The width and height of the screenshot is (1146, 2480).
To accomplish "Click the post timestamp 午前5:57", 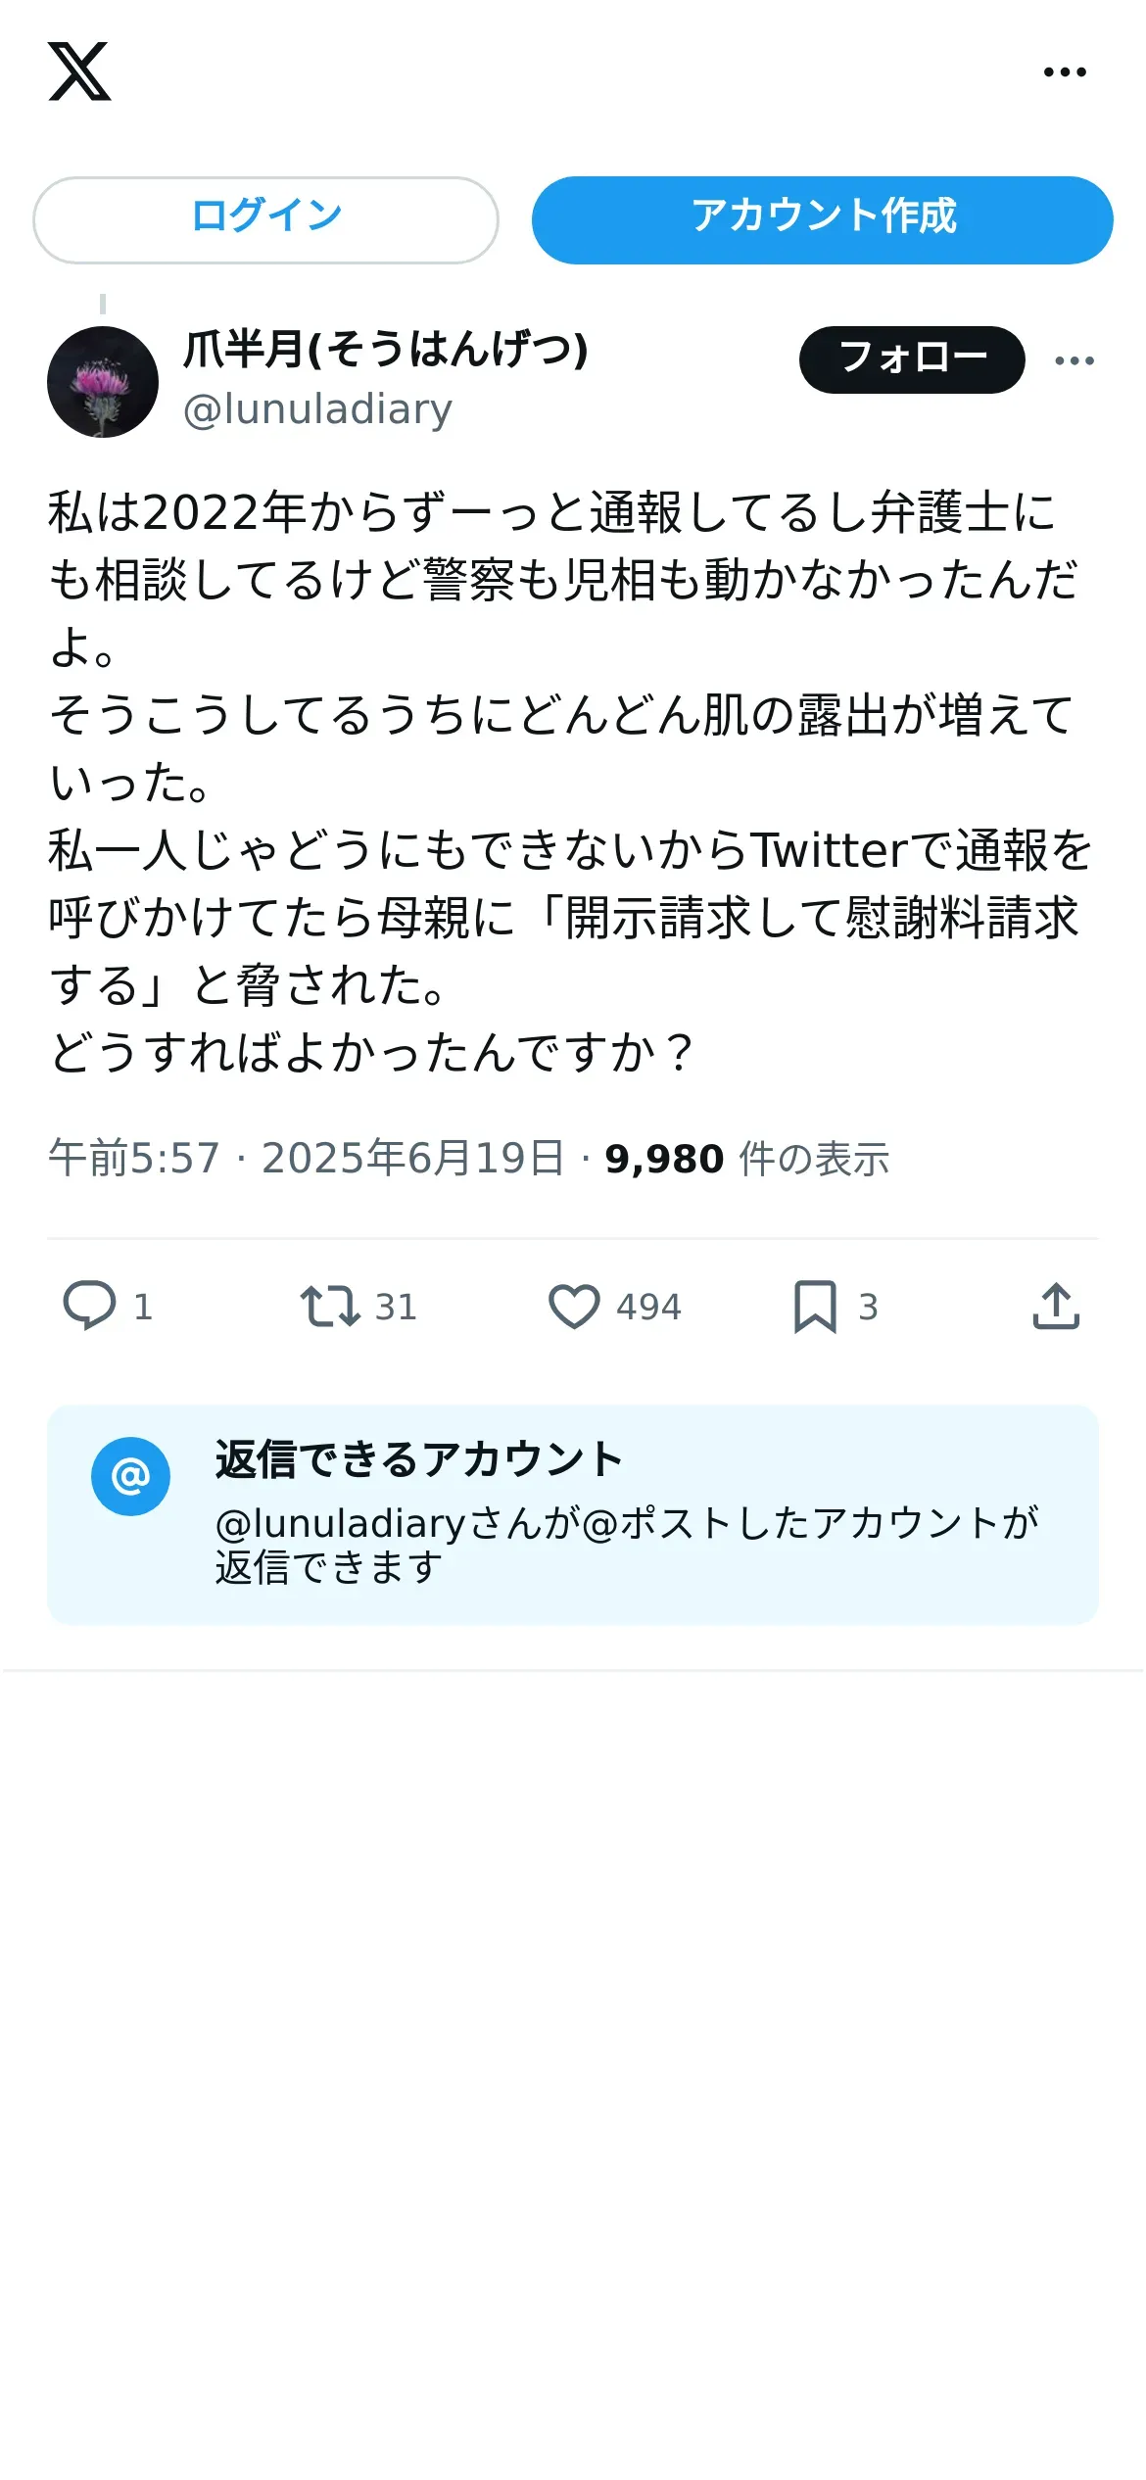I will point(134,1158).
